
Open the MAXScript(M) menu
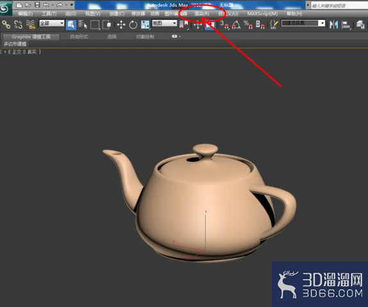coord(262,13)
